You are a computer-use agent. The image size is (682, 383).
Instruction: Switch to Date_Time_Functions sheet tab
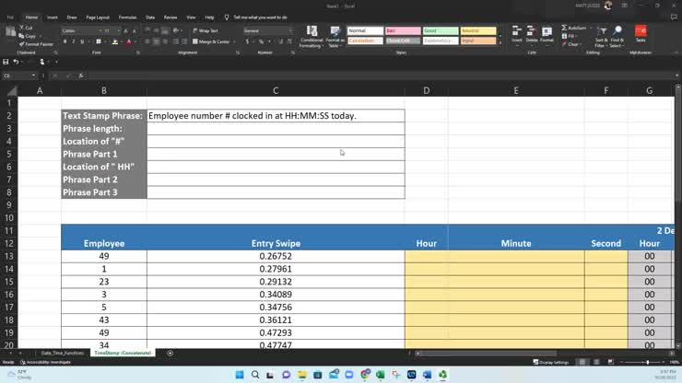[x=63, y=353]
